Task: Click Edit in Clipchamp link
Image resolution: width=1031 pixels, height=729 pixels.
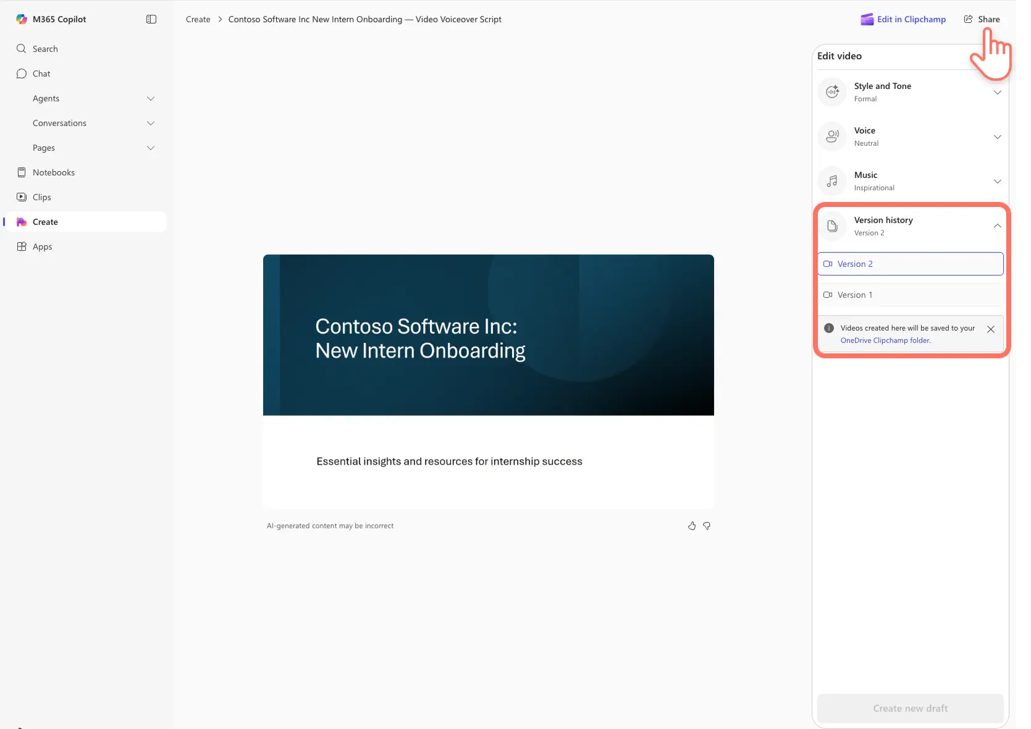Action: click(x=903, y=19)
